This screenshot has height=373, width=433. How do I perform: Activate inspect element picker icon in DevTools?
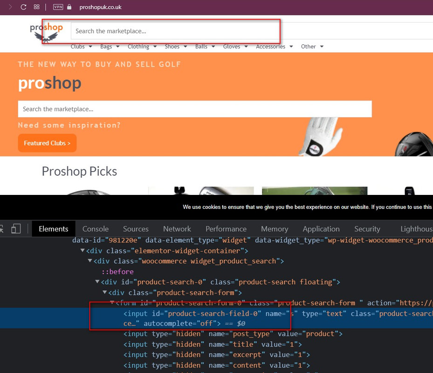click(1, 229)
